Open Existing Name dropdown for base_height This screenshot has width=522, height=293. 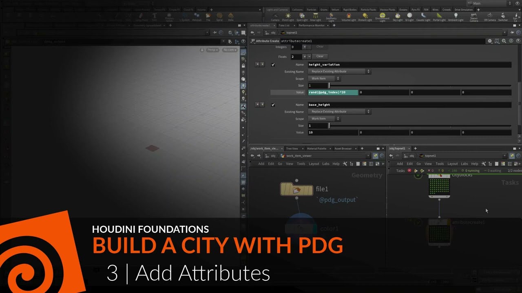[339, 112]
